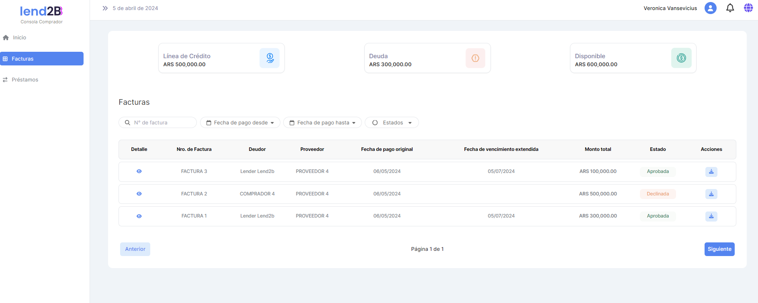Download FACTURA 3 using download icon
Viewport: 758px width, 303px height.
point(711,172)
